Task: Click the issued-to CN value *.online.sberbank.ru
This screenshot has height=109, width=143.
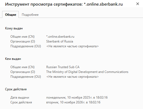Action: coord(60,37)
